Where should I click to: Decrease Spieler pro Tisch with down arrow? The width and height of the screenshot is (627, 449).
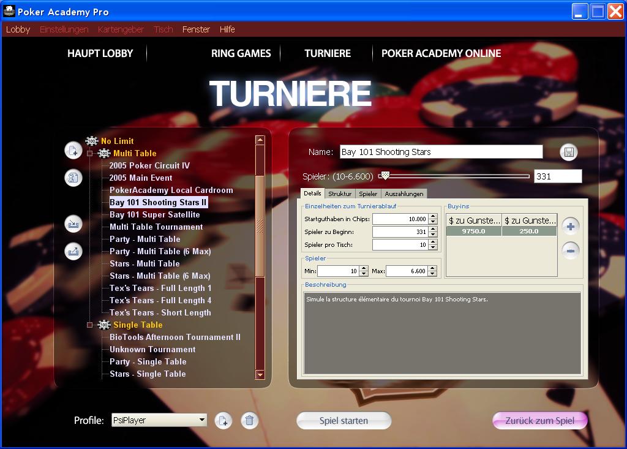click(x=433, y=247)
